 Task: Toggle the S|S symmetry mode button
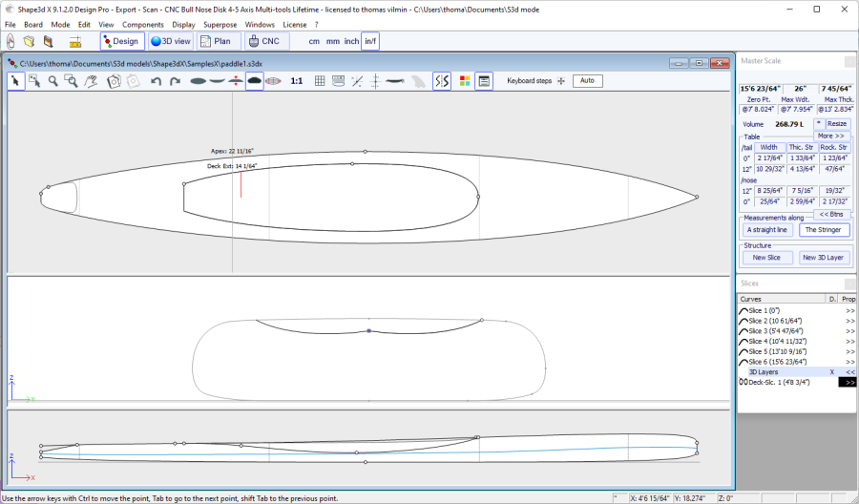click(442, 81)
